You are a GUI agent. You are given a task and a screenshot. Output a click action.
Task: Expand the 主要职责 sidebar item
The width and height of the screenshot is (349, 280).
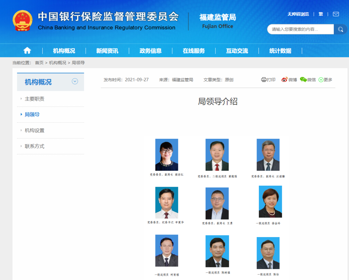tap(35, 99)
